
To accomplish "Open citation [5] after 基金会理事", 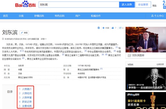I will point(63,55).
